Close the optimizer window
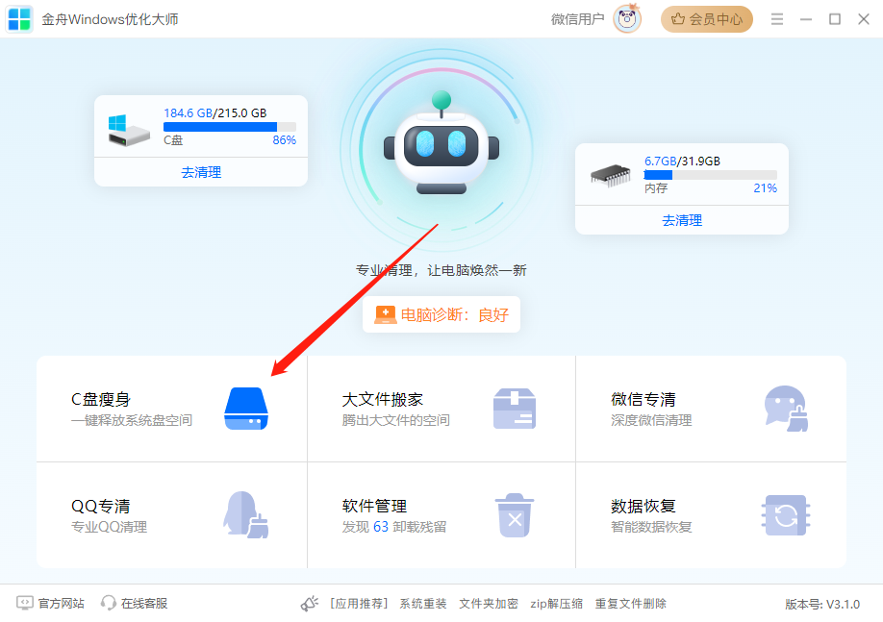This screenshot has height=622, width=883. point(864,19)
